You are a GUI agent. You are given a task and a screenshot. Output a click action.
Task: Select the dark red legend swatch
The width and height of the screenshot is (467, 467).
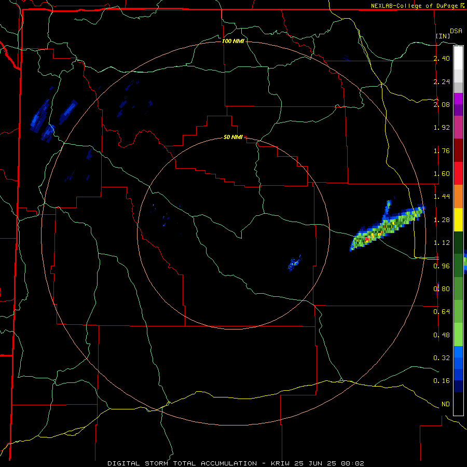(x=458, y=150)
